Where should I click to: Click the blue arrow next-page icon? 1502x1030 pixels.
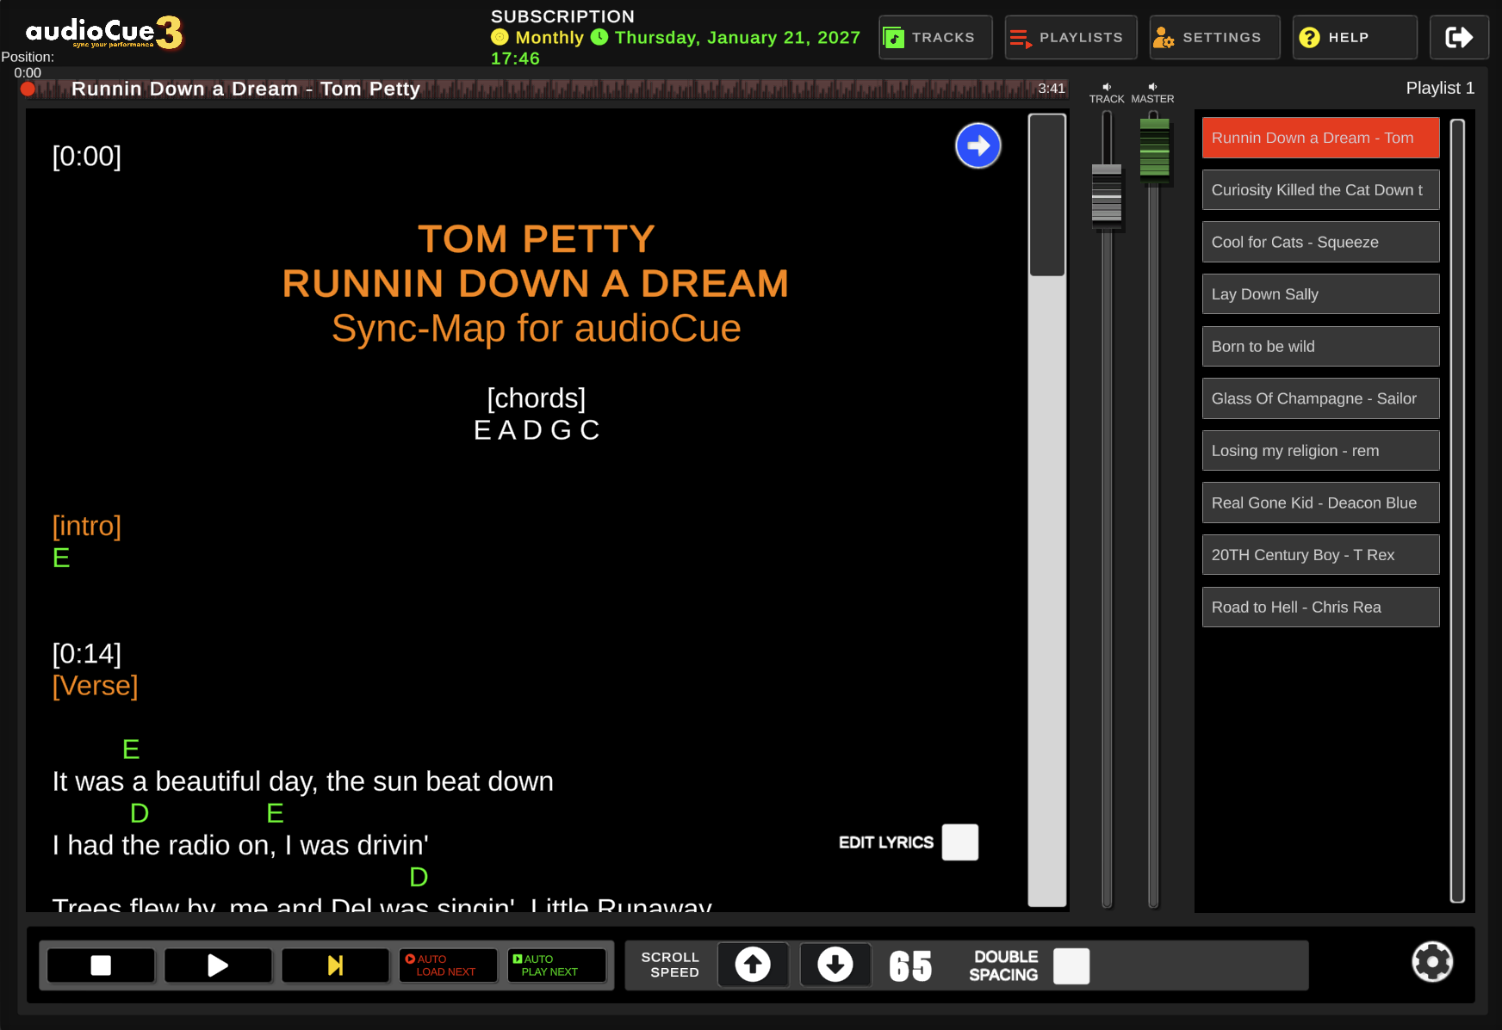click(978, 146)
